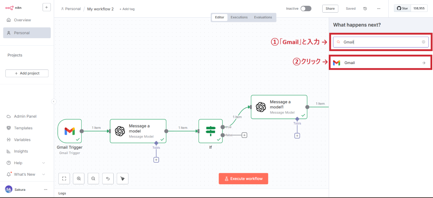Viewport: 433px width, 198px height.
Task: Switch to the Evaluations tab
Action: [263, 17]
